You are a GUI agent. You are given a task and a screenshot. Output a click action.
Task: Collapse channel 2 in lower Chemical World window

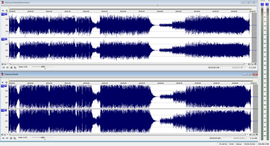click(x=6, y=110)
